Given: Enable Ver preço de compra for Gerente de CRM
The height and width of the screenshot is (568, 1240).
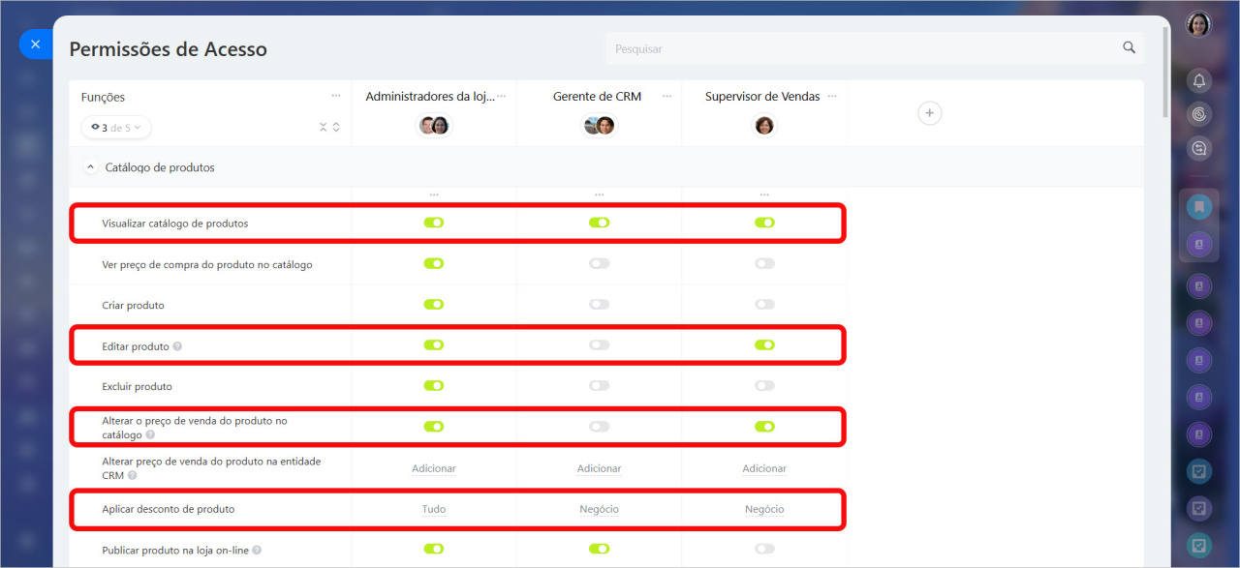Looking at the screenshot, I should coord(599,263).
